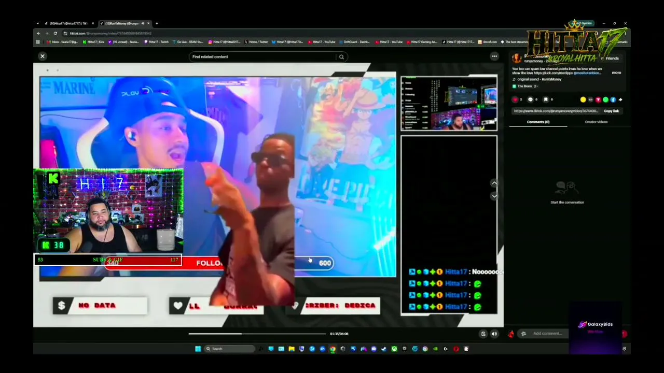Select the RunYaMoney browser tab
Screen dimensions: 664x373
pos(125,23)
